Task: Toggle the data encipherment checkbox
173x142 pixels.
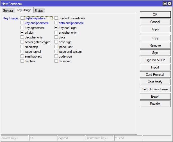Action: pos(56,23)
